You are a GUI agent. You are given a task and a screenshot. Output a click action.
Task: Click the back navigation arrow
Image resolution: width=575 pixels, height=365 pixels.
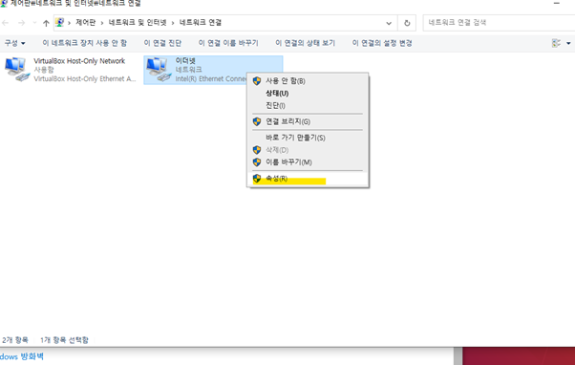6,23
